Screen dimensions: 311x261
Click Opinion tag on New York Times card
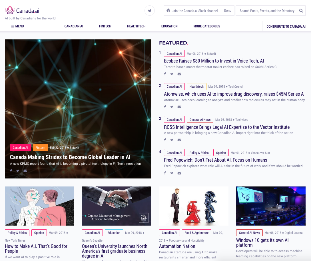(x=39, y=233)
